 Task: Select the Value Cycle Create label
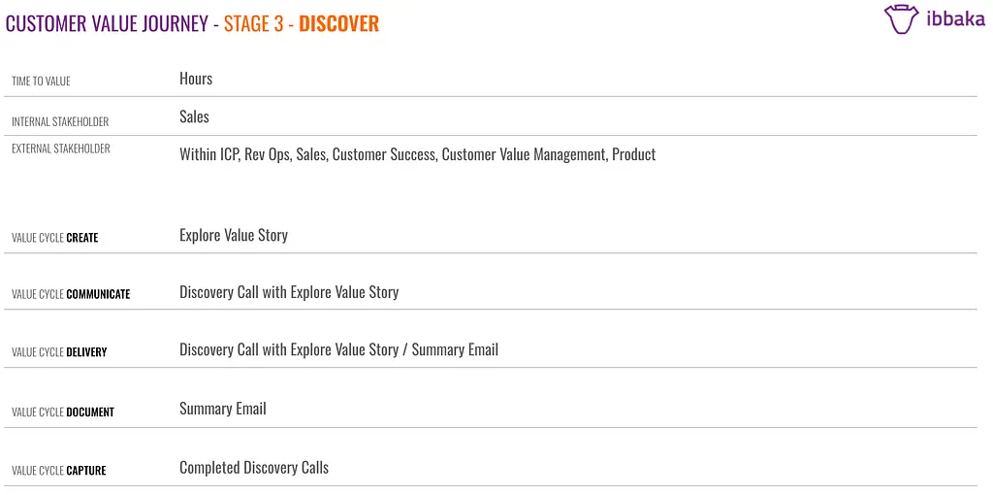click(54, 238)
